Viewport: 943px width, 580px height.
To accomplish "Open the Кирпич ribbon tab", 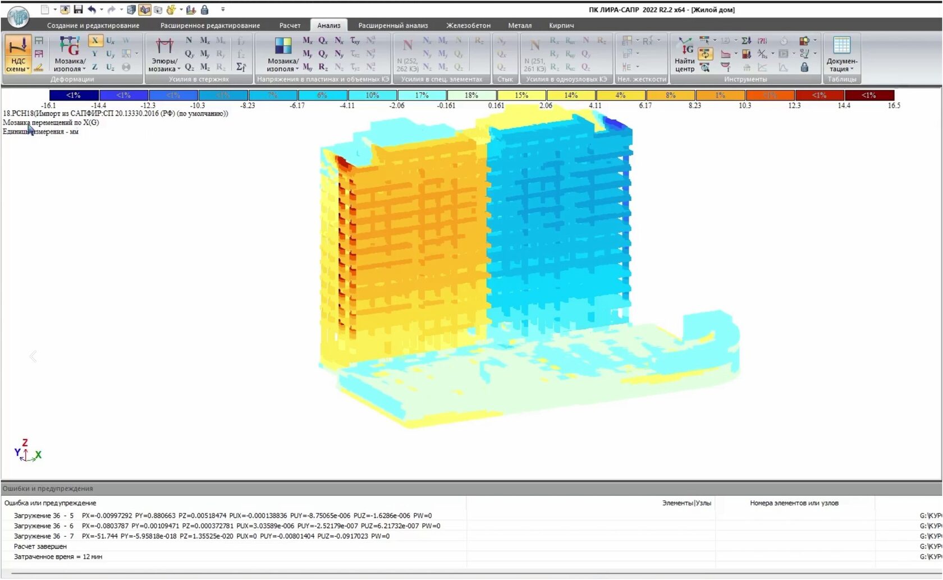I will coord(561,25).
